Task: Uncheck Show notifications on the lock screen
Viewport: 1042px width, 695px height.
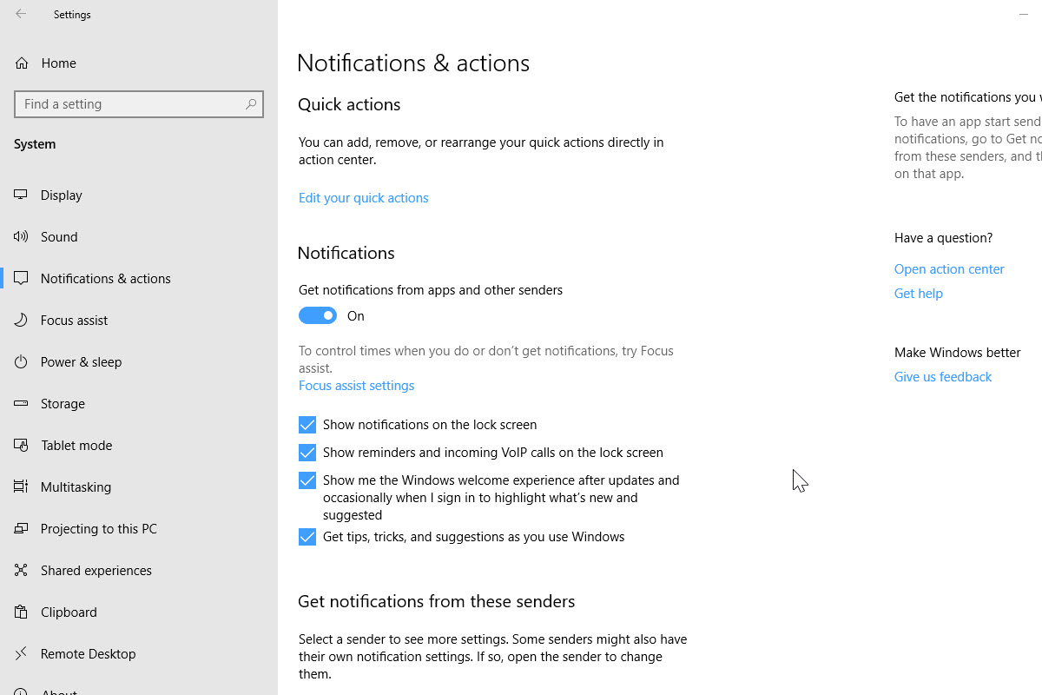Action: [307, 425]
